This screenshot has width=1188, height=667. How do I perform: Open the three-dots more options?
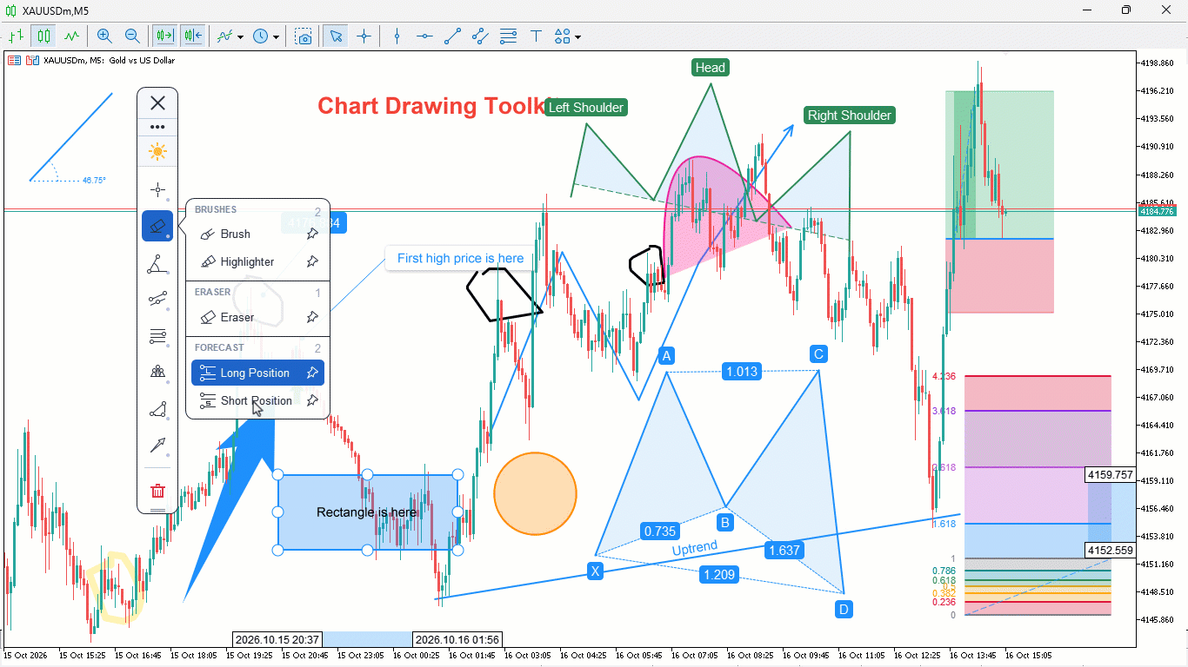coord(157,127)
